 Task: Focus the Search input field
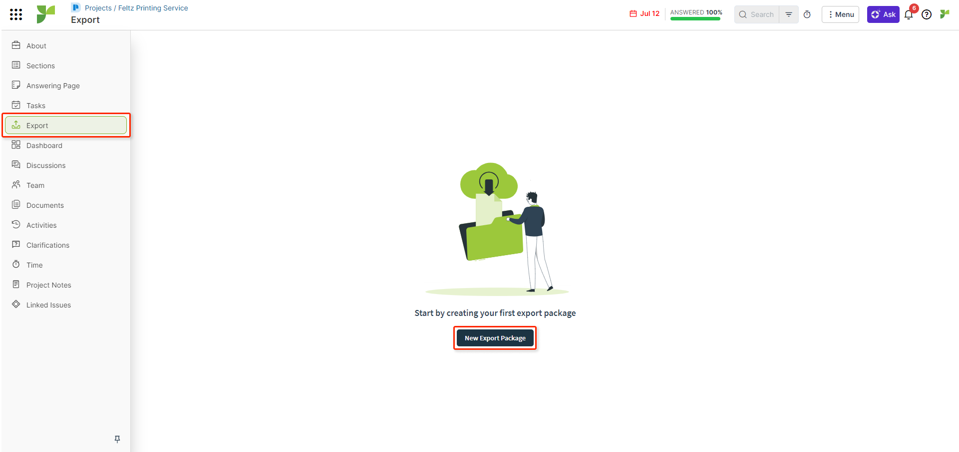[x=757, y=14]
